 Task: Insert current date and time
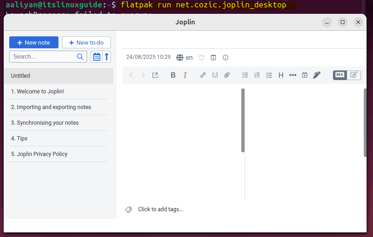tap(305, 75)
